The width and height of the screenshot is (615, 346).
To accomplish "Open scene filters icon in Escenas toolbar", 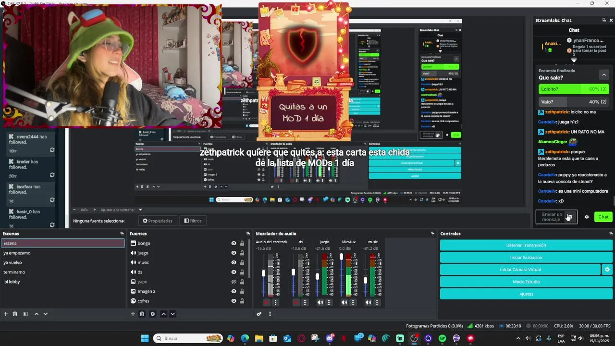I will coord(25,314).
